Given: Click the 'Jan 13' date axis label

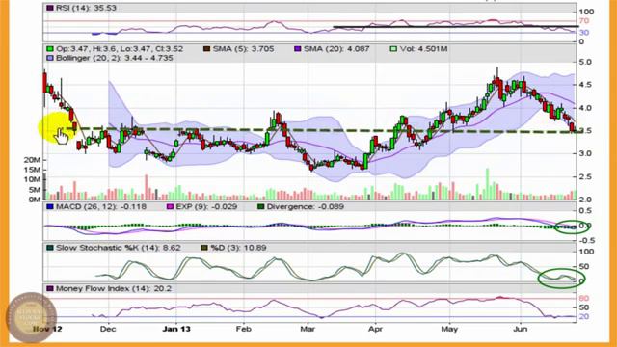Looking at the screenshot, I should [176, 329].
